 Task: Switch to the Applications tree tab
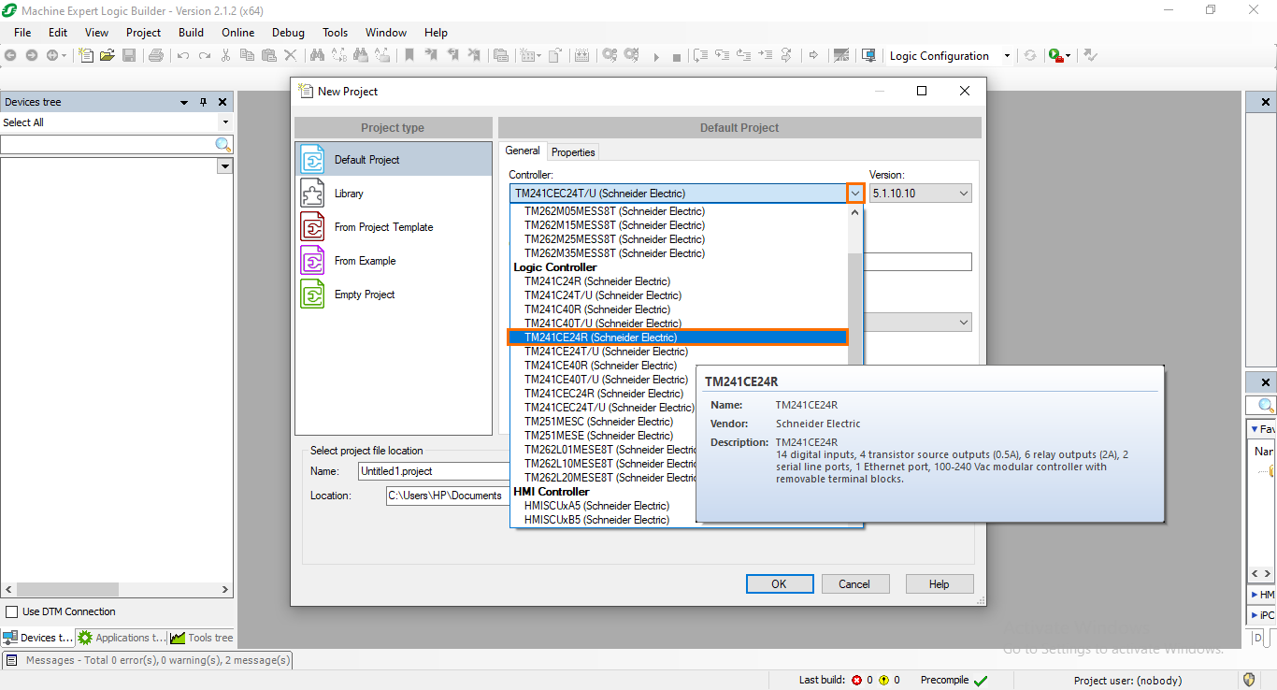pos(120,638)
